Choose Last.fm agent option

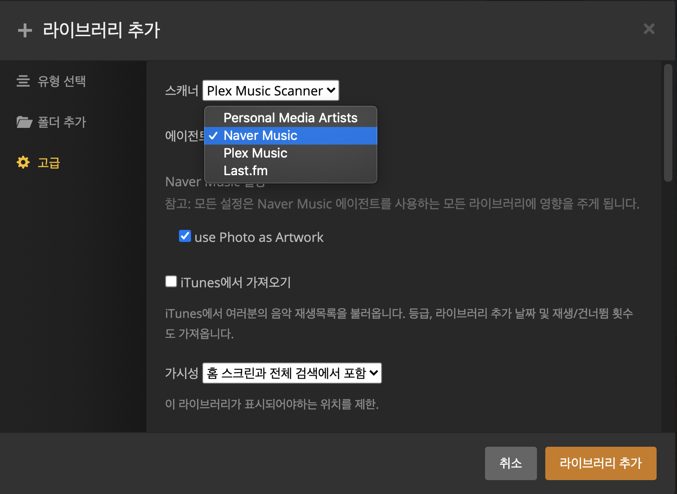click(x=291, y=171)
